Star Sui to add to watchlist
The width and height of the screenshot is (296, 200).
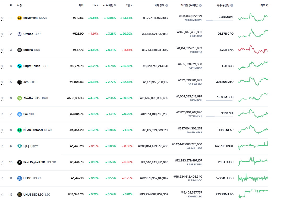click(x=2, y=114)
